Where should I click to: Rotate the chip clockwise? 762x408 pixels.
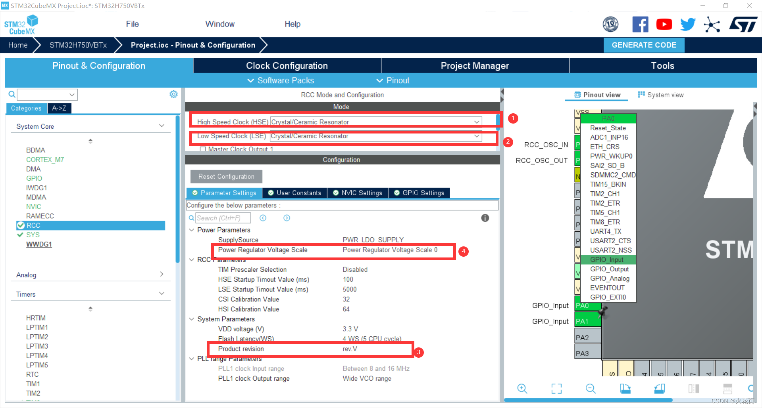pyautogui.click(x=625, y=389)
